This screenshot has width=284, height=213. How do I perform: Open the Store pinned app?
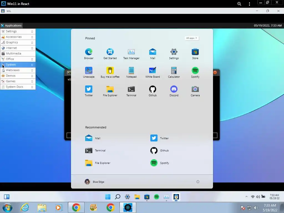point(195,54)
